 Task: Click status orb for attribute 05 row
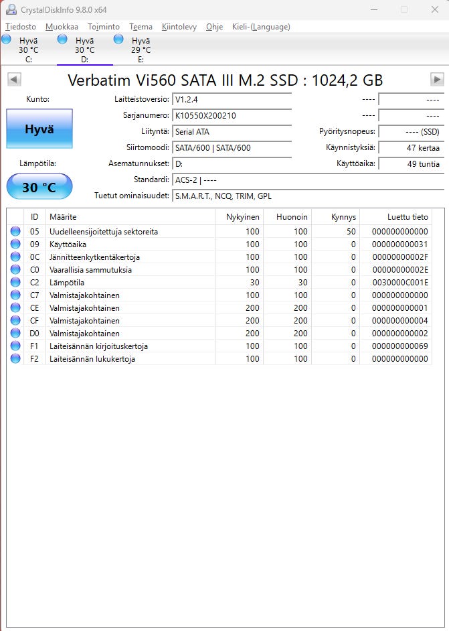(15, 231)
